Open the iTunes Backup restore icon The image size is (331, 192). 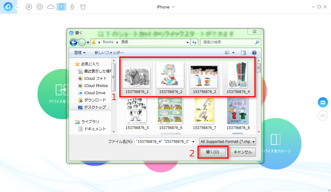pos(40,7)
